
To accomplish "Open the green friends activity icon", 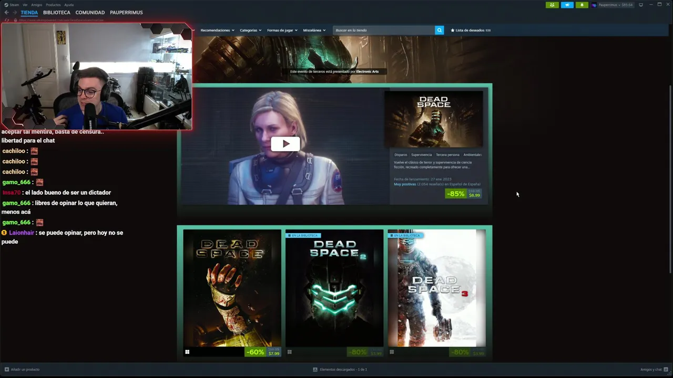I will pos(552,5).
